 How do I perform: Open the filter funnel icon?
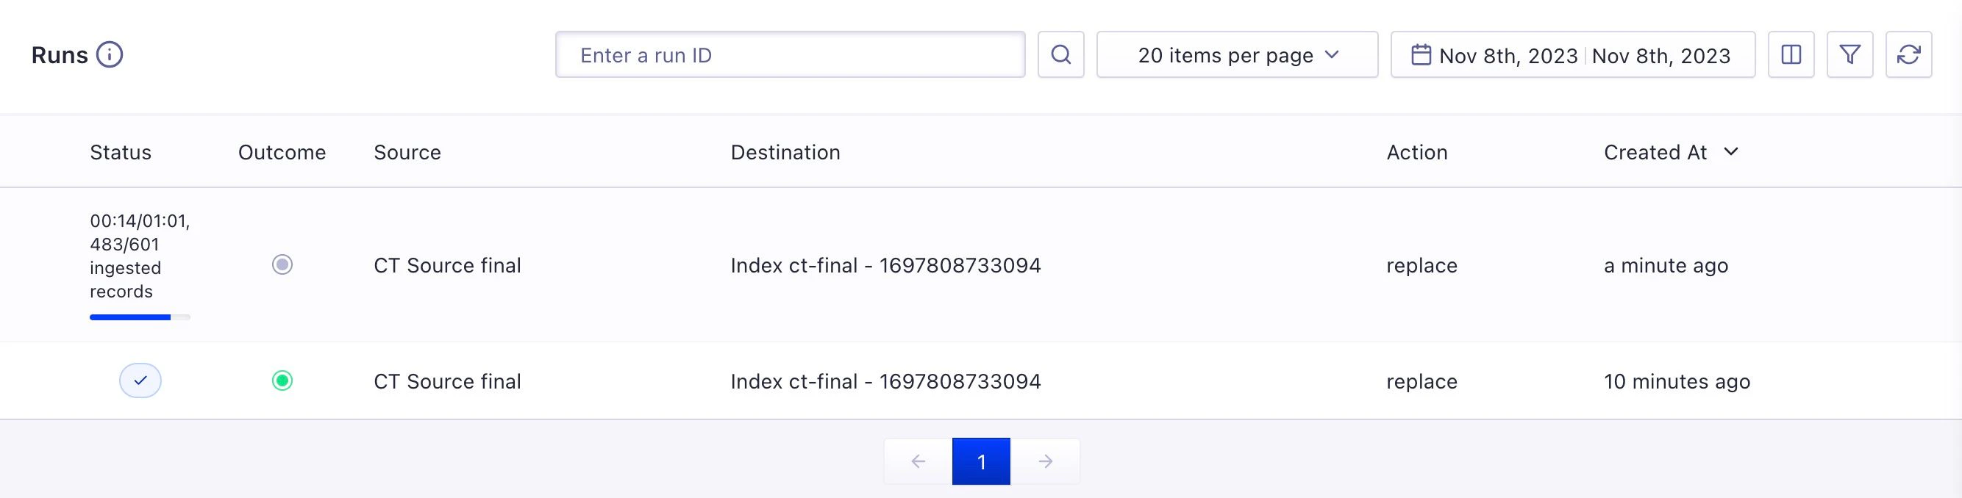(1851, 54)
